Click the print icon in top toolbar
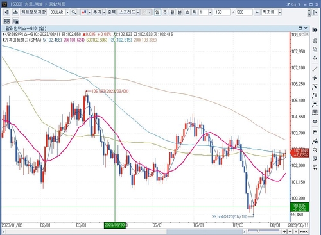 tap(15, 12)
